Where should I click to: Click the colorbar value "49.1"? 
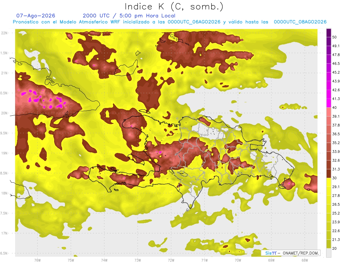tap(336, 46)
